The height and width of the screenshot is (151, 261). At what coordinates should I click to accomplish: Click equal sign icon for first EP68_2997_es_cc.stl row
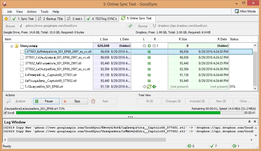coord(149,52)
